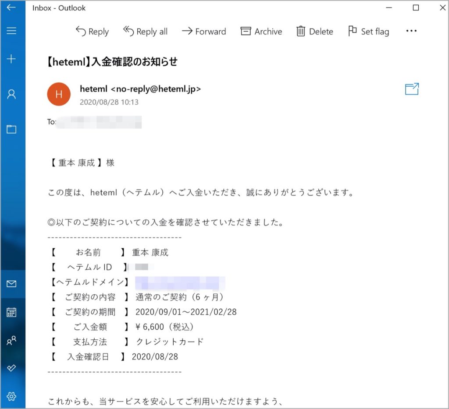Image resolution: width=449 pixels, height=409 pixels.
Task: Open To Do with the checkmark icon
Action: point(11,368)
